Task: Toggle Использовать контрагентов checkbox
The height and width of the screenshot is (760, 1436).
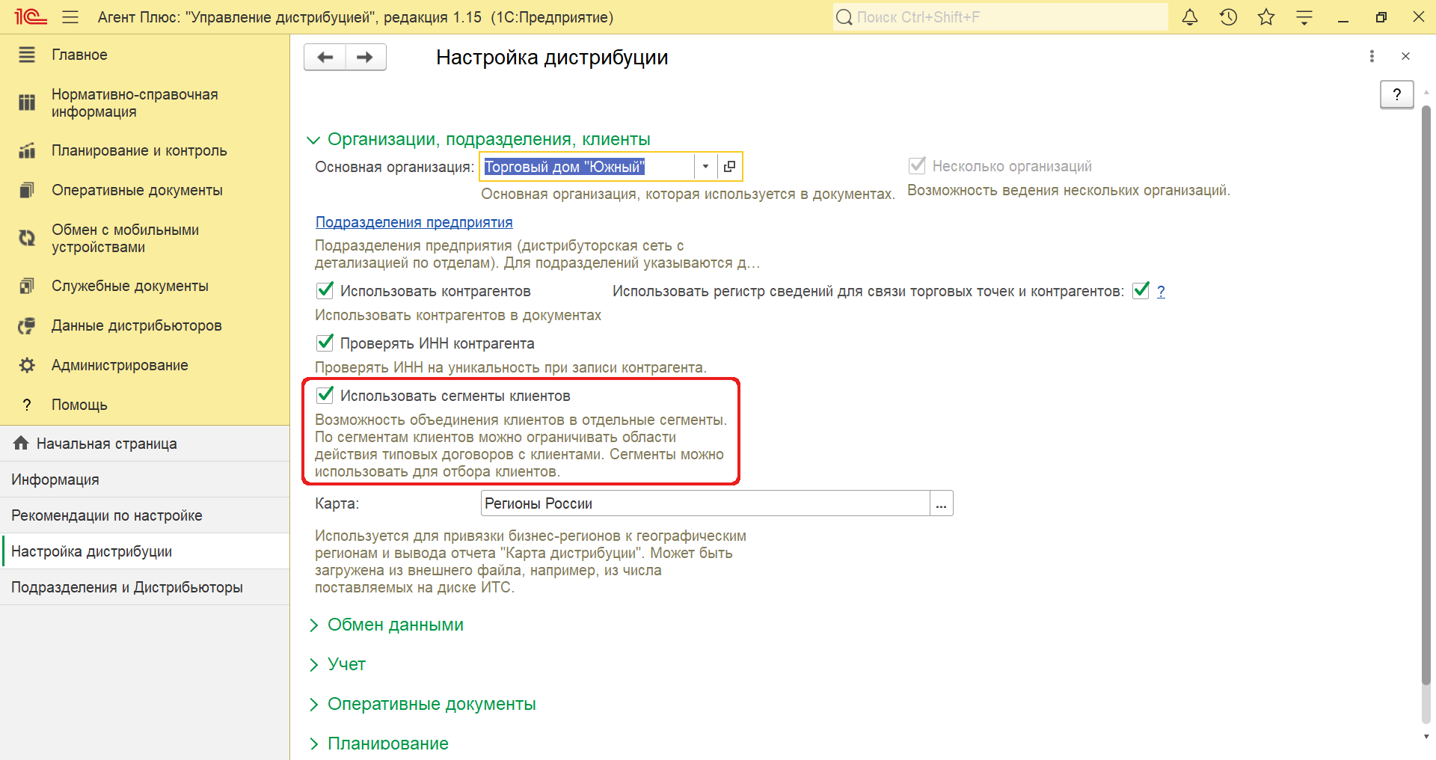Action: 325,290
